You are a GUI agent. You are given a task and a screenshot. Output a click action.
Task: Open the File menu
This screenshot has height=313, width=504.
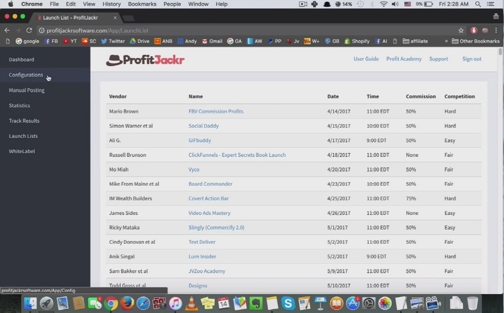point(54,4)
